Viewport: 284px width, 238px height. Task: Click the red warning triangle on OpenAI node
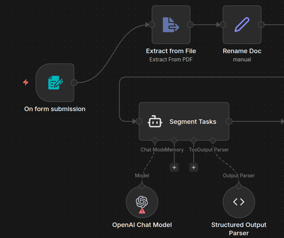142,211
